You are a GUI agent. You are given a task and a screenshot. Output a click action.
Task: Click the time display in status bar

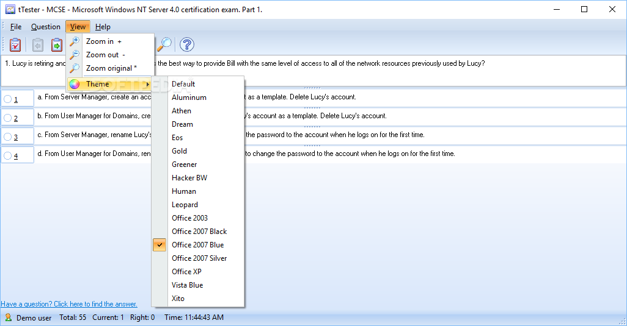pyautogui.click(x=194, y=317)
